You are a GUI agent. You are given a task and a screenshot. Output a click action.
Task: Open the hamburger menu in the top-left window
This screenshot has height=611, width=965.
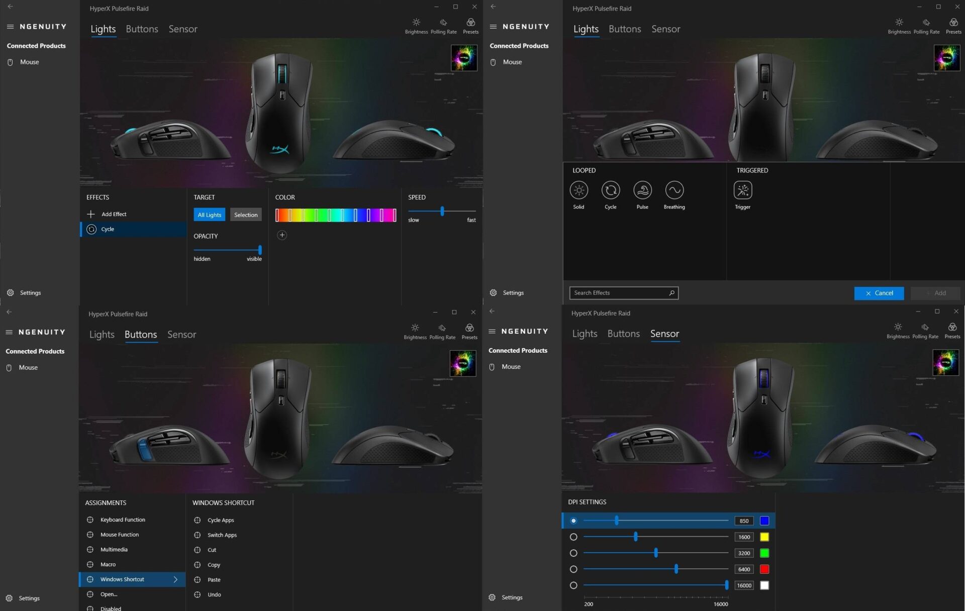pyautogui.click(x=10, y=27)
